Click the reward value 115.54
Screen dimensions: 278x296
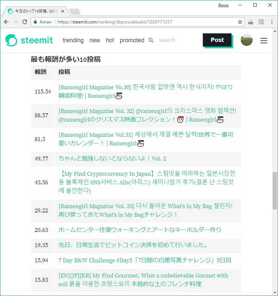43,92
